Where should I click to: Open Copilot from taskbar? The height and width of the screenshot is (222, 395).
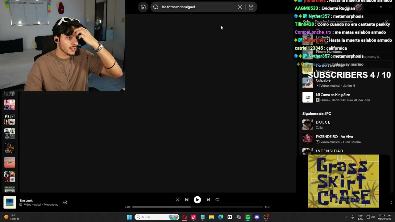(239, 217)
